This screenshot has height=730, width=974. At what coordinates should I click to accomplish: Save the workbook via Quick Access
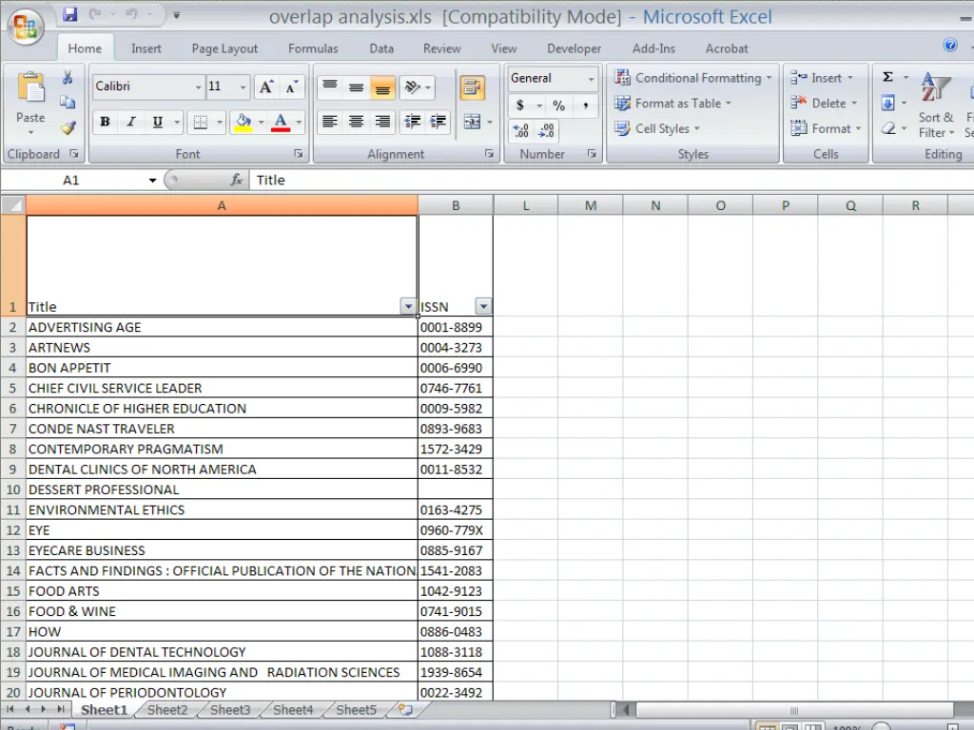tap(70, 14)
